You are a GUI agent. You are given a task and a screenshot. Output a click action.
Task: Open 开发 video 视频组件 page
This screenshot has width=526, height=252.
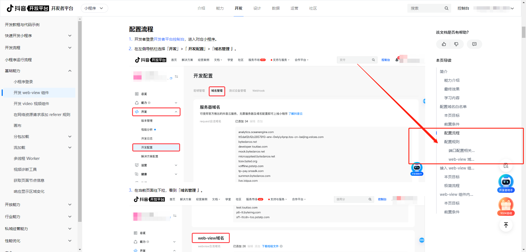coord(32,104)
